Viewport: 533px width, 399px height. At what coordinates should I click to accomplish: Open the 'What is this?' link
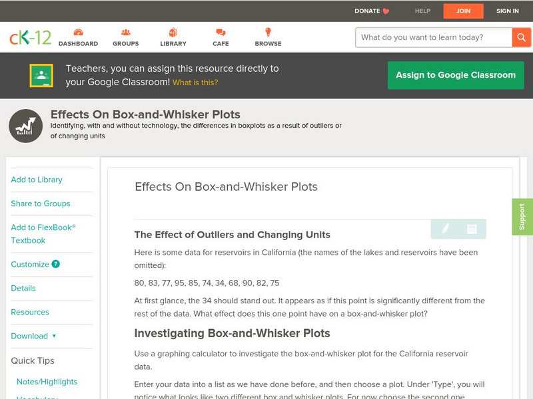[x=195, y=82]
